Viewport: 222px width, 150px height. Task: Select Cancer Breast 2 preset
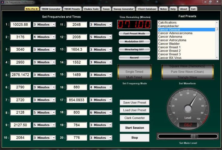(186, 51)
